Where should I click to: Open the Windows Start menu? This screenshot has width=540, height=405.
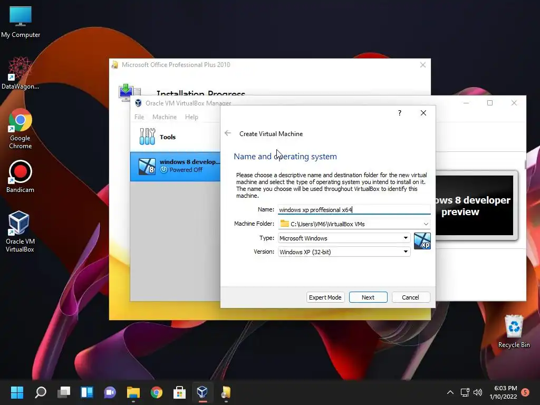[17, 392]
